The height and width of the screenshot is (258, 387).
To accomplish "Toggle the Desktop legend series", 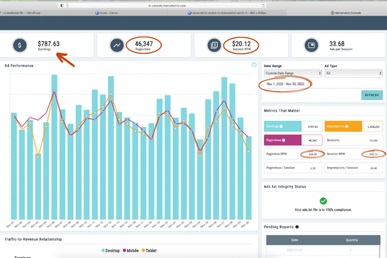I will click(110, 250).
